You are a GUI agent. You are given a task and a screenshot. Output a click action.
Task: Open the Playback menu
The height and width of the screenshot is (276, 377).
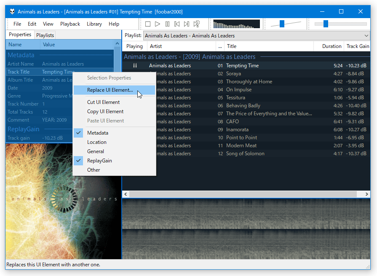70,24
